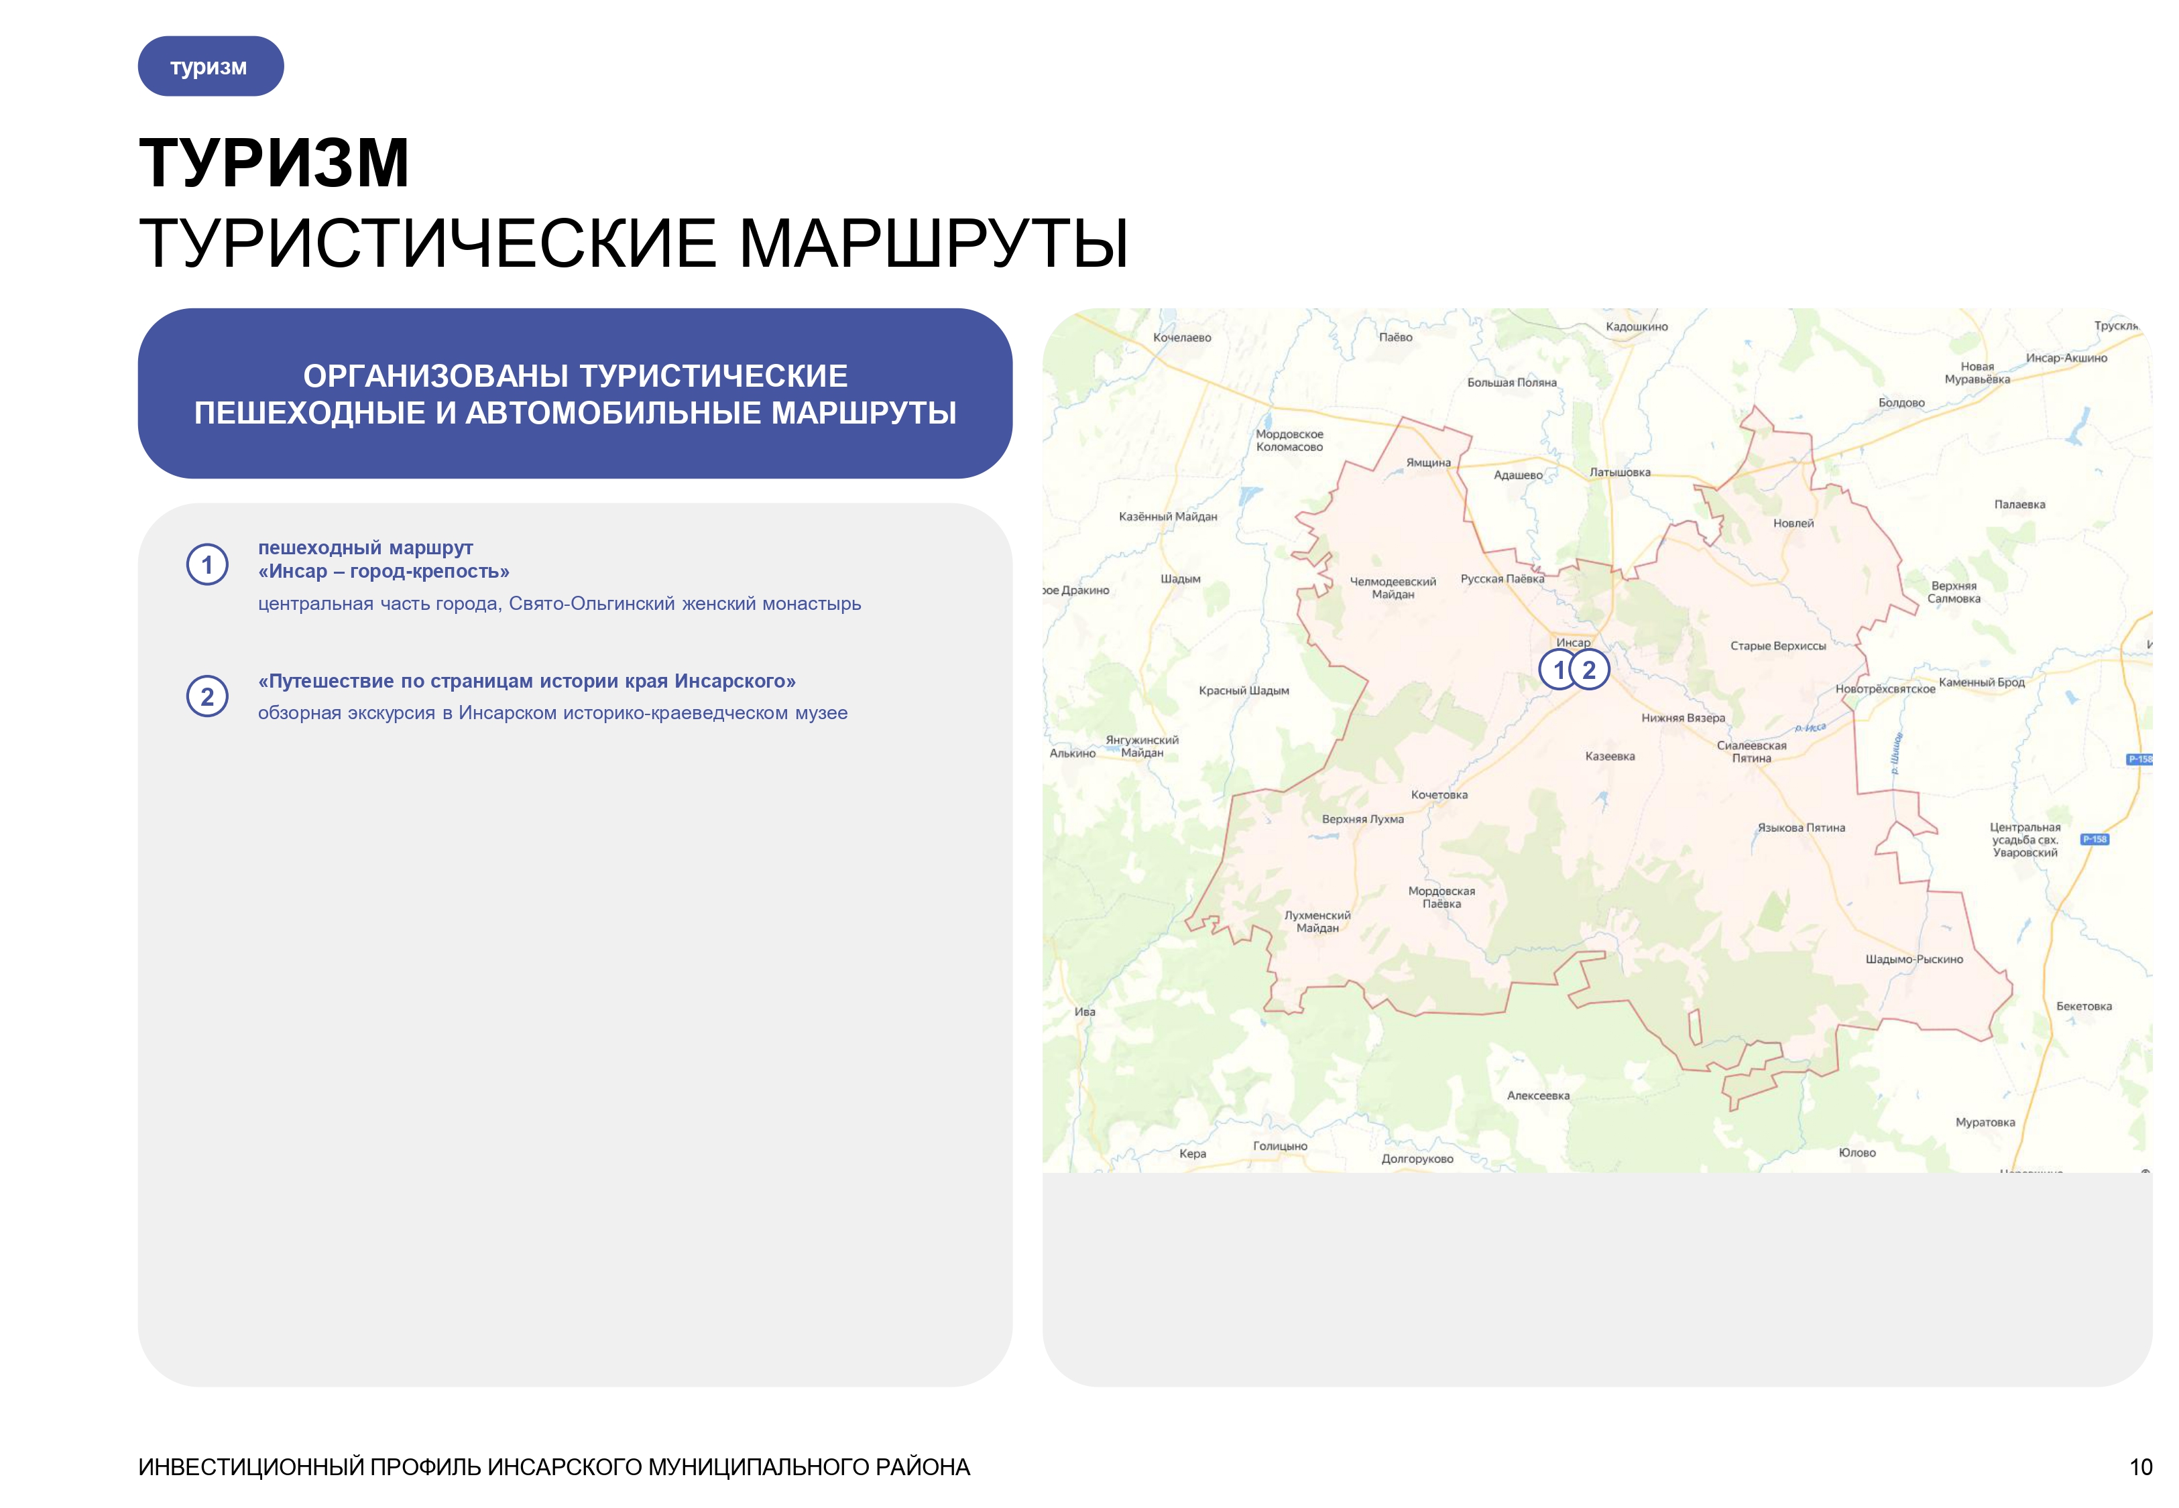Click the «Долгоруково» map label
This screenshot has height=1508, width=2179.
(1417, 1159)
